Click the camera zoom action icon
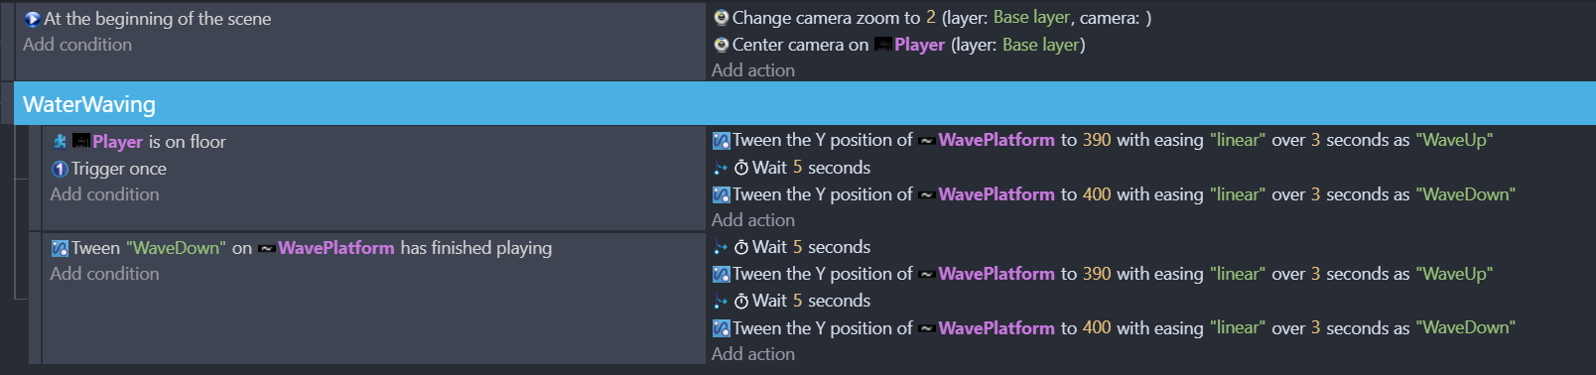This screenshot has height=375, width=1596. 722,18
